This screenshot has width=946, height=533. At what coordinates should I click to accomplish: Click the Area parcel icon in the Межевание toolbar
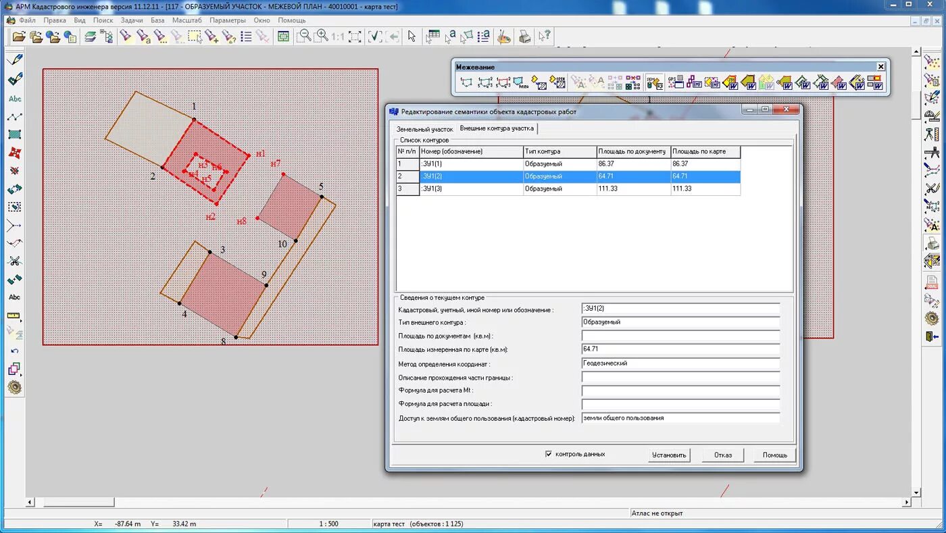click(521, 82)
